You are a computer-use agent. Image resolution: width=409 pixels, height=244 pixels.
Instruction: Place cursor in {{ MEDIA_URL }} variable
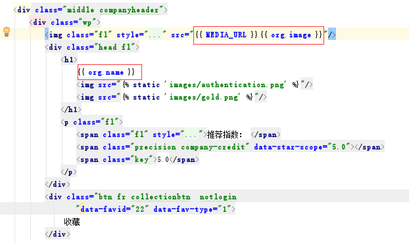pos(226,35)
